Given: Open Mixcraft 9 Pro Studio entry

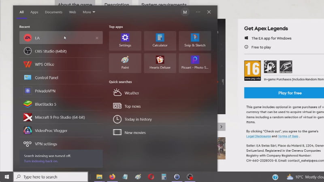Looking at the screenshot, I should pyautogui.click(x=61, y=117).
